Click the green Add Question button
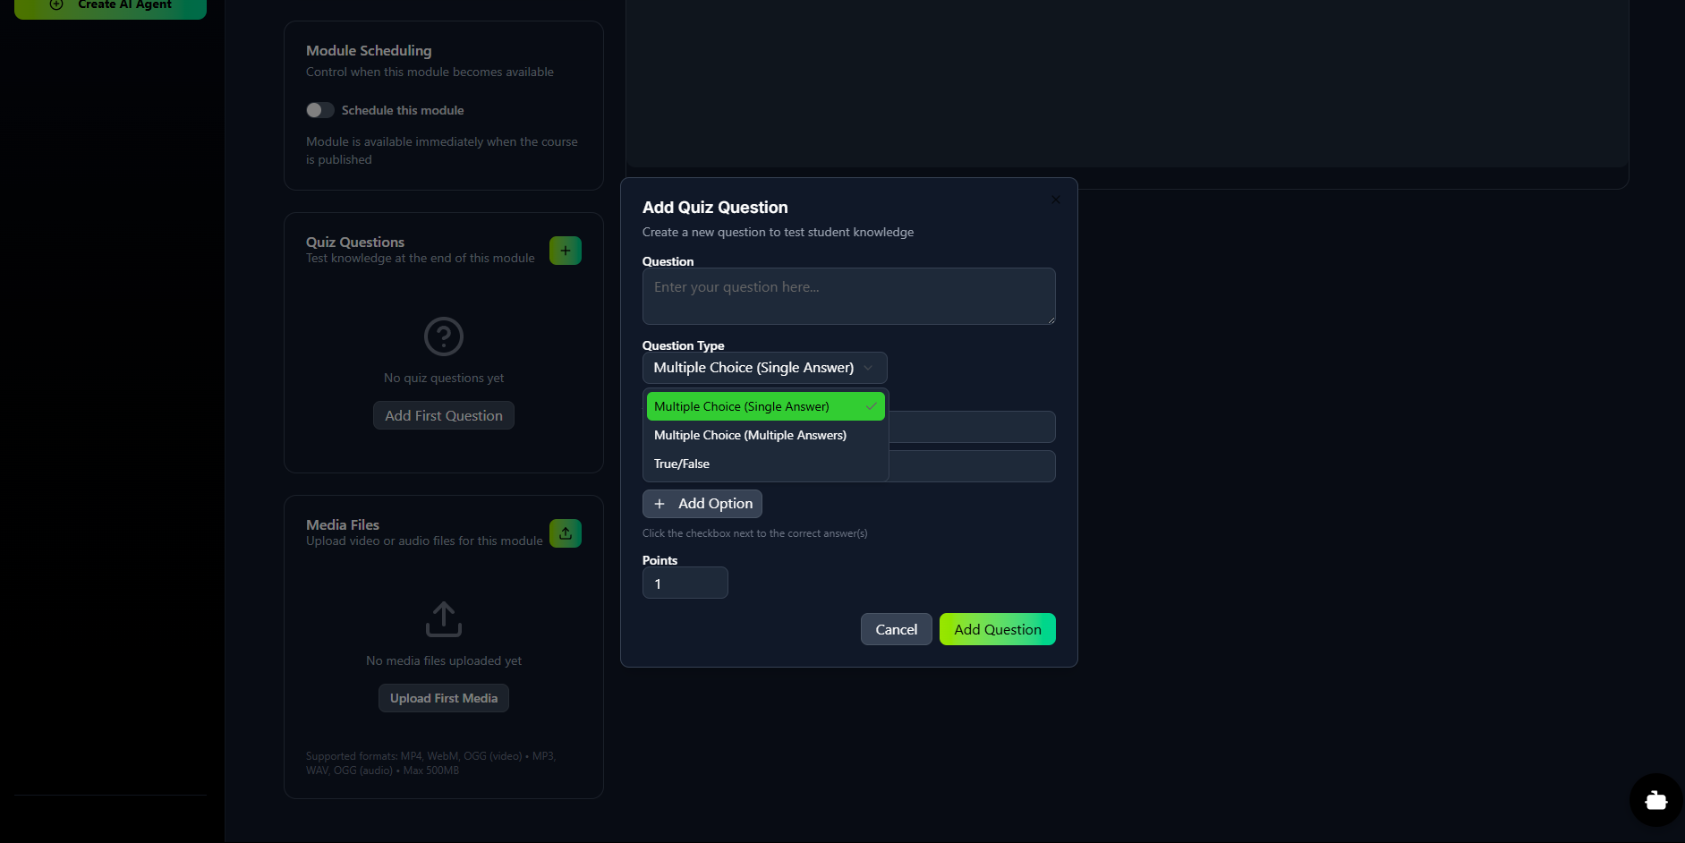Viewport: 1685px width, 843px height. coord(997,629)
